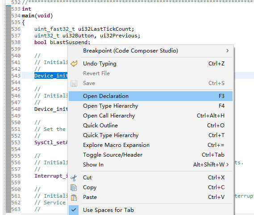254x215 pixels.
Task: Click the Paste menu entry text
Action: click(x=90, y=197)
